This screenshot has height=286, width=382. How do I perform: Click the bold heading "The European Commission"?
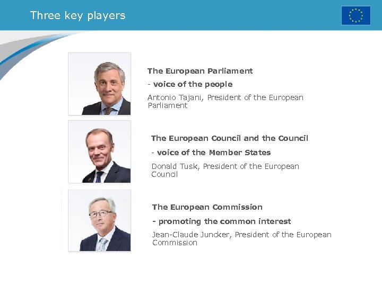(207, 207)
